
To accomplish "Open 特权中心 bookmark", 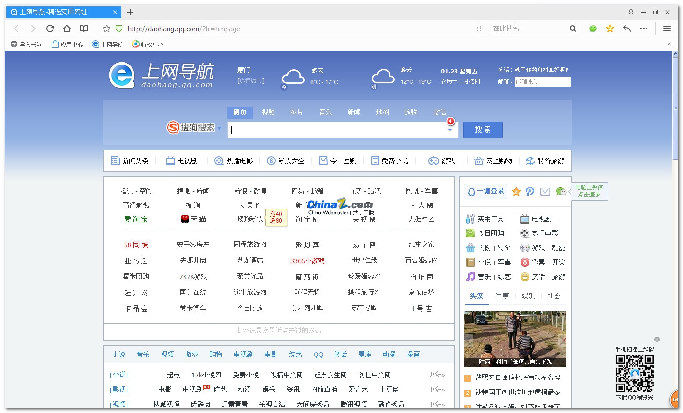I will coord(148,44).
